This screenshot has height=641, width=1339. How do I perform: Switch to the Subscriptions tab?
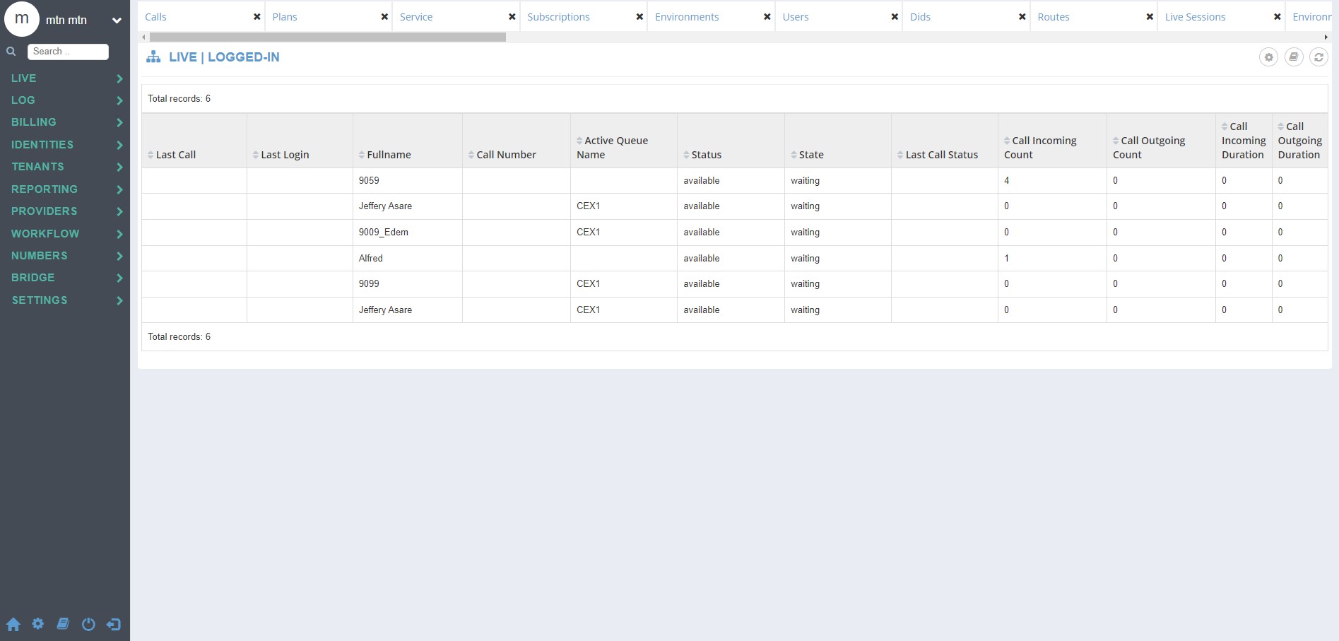558,17
